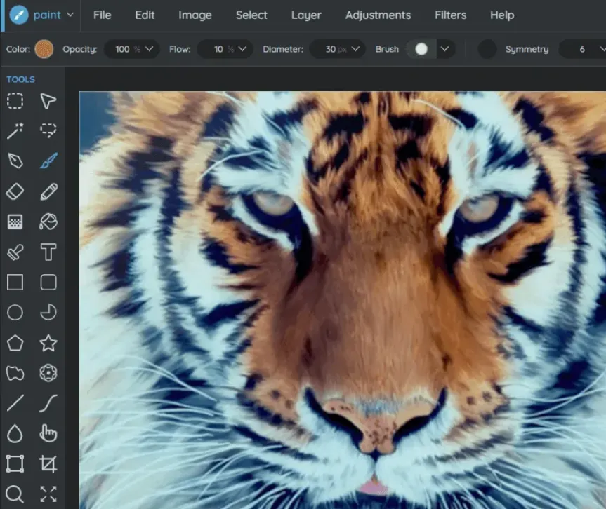Viewport: 606px width, 509px height.
Task: Pick the Paint Bucket fill tool
Action: click(x=48, y=222)
